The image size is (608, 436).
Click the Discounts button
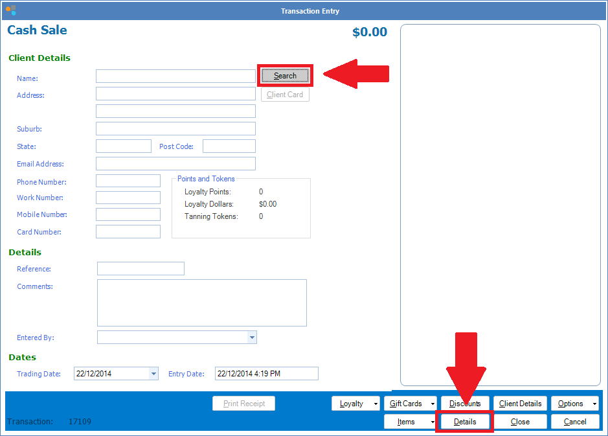pos(464,404)
